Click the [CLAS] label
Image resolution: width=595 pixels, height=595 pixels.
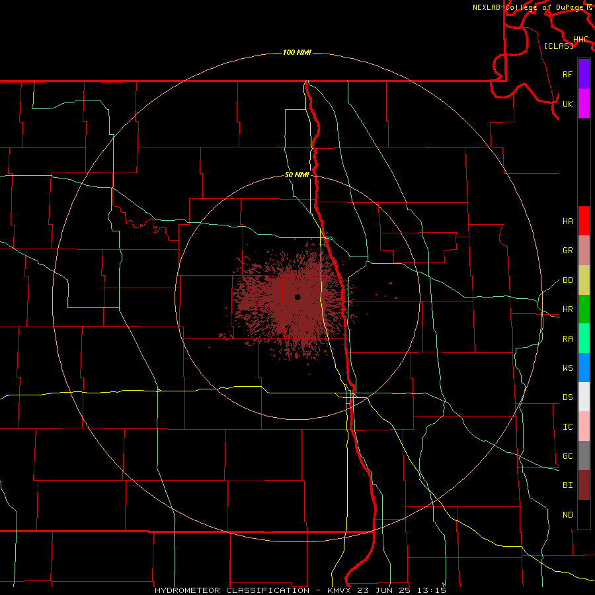559,46
